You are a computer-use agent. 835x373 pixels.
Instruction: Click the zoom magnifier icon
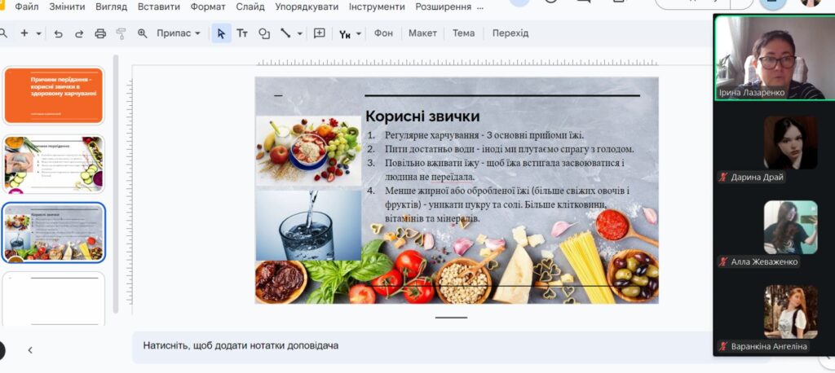[x=142, y=33]
